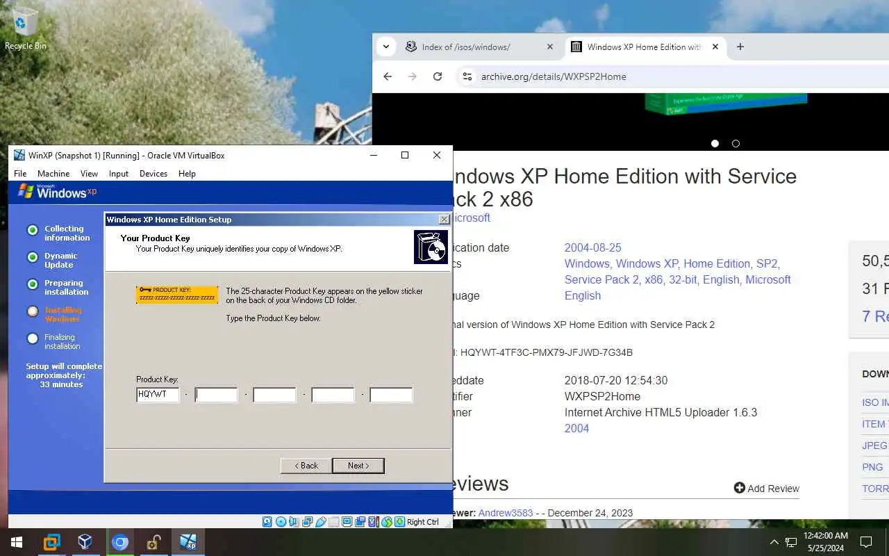This screenshot has width=889, height=556.
Task: Open padlock-gear app in taskbar
Action: (153, 542)
